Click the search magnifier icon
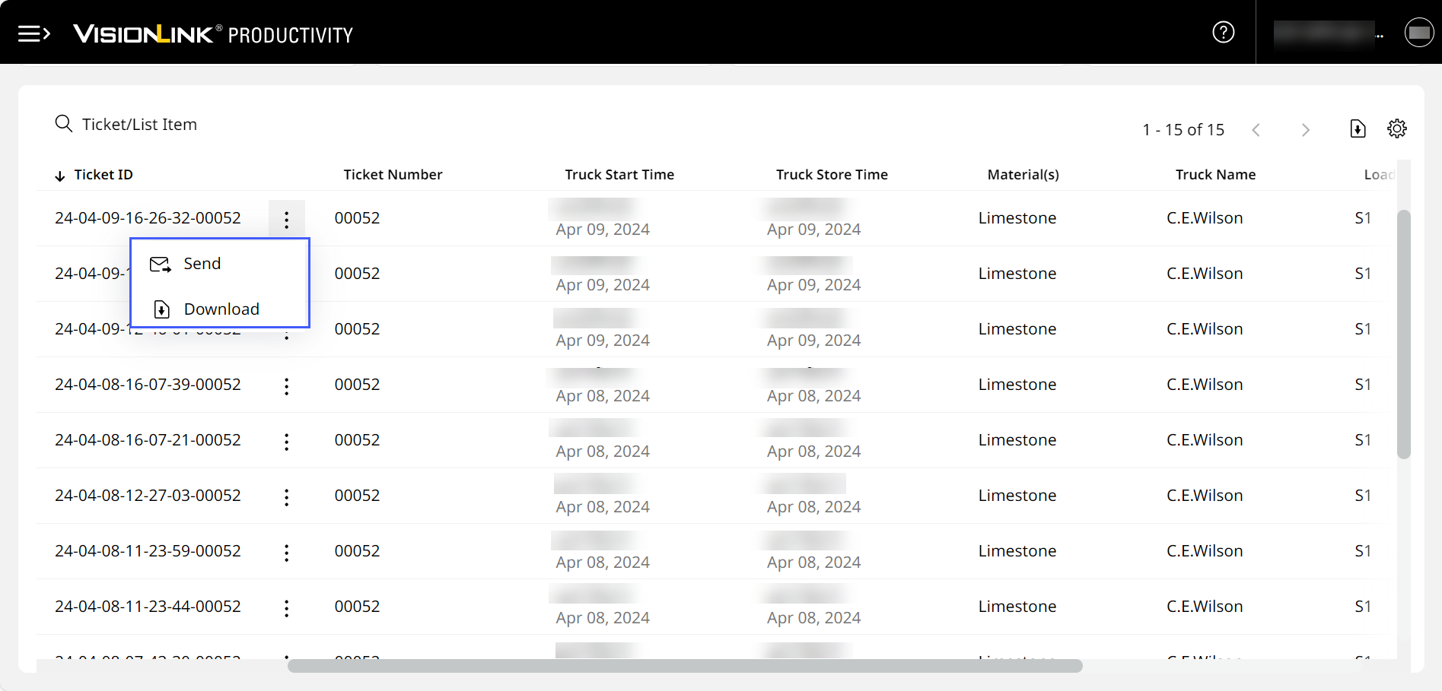Screen dimensions: 1442x691 click(x=63, y=124)
